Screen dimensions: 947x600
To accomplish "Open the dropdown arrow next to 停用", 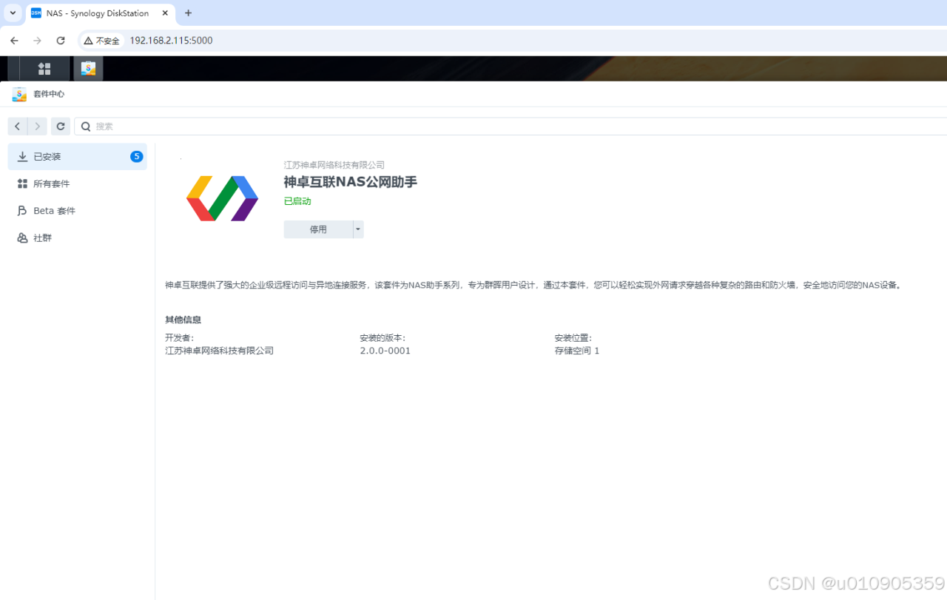I will (357, 229).
